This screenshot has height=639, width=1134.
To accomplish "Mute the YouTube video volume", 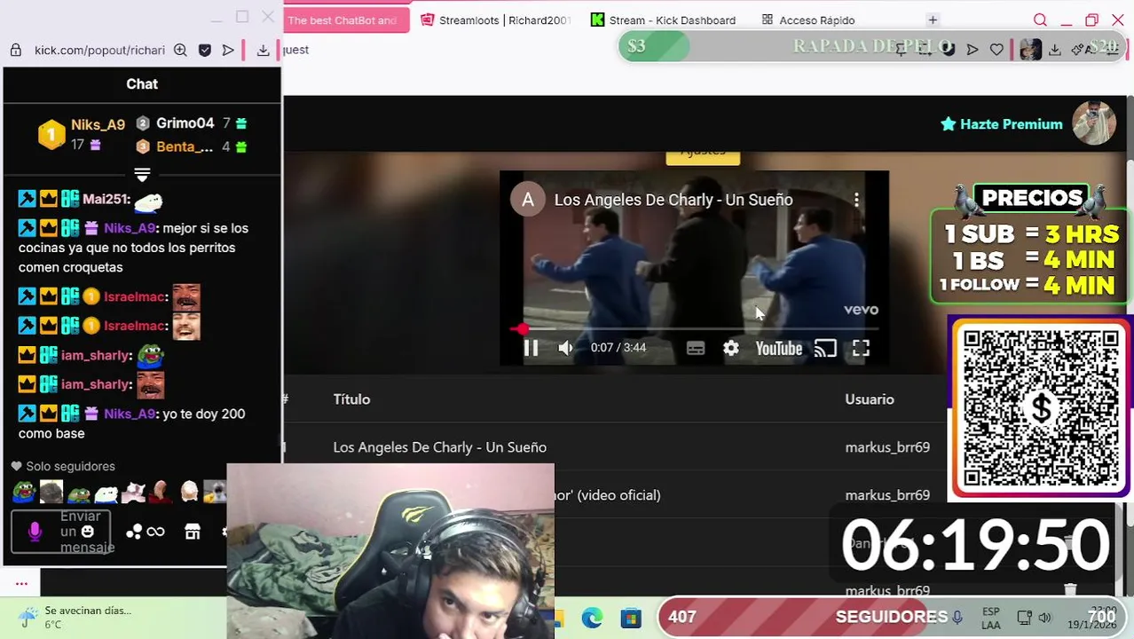I will pos(565,348).
